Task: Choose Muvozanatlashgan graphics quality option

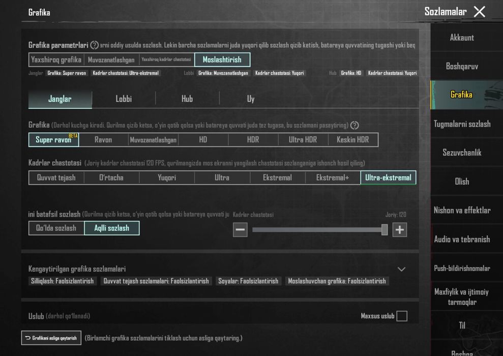Action: click(153, 140)
